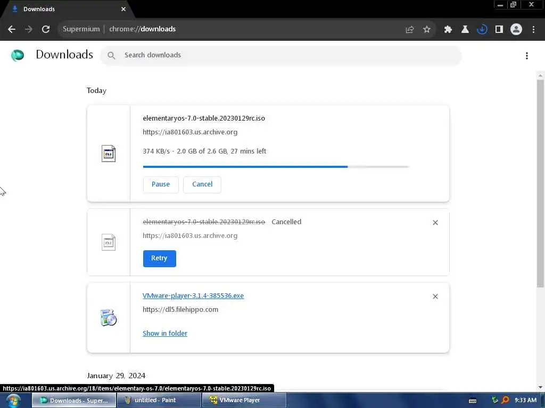
Task: Click the Cancelled status label
Action: click(286, 222)
